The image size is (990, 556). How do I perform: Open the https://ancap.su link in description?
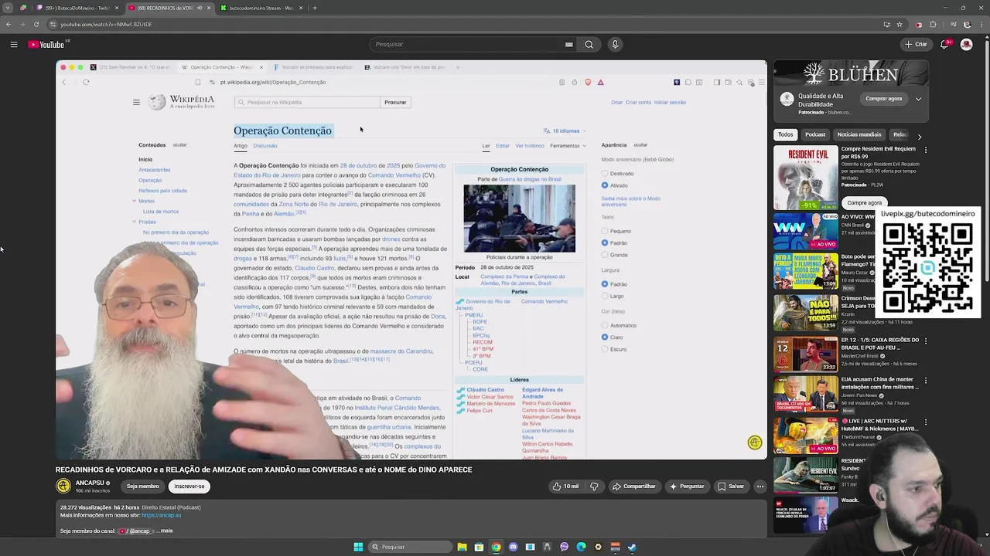(161, 515)
